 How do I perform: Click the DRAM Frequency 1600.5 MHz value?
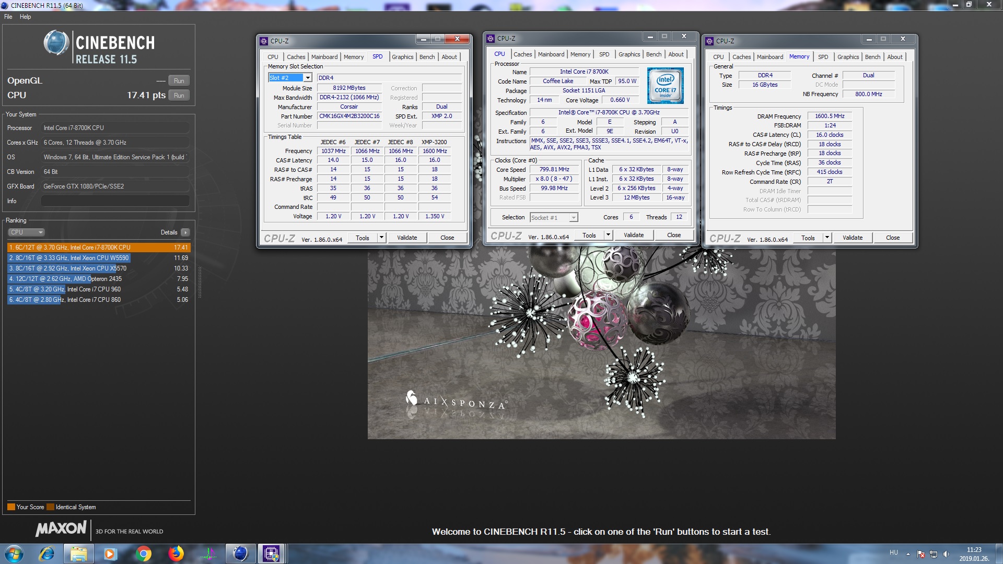[x=830, y=116]
